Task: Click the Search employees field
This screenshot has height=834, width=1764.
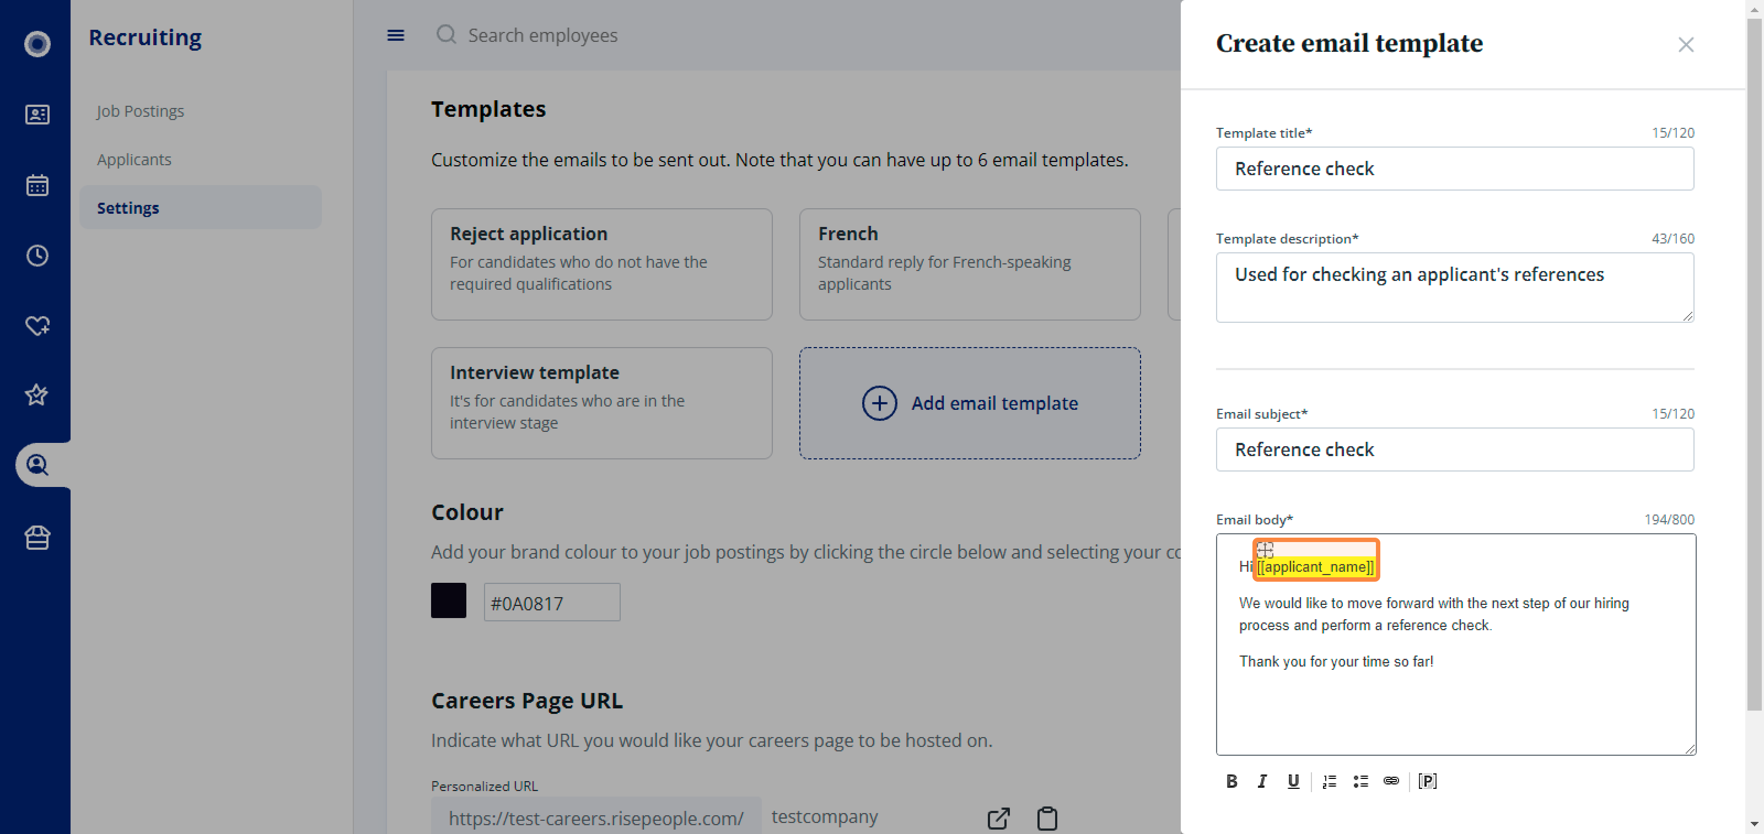Action: click(542, 35)
